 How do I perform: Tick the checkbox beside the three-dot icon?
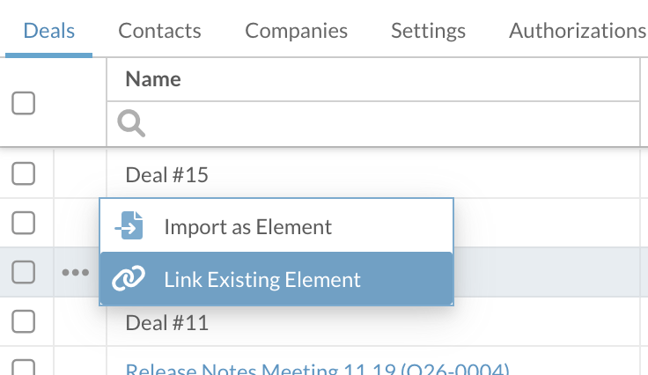[x=23, y=273]
